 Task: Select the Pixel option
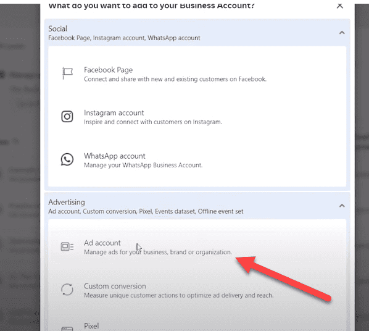[x=197, y=326]
